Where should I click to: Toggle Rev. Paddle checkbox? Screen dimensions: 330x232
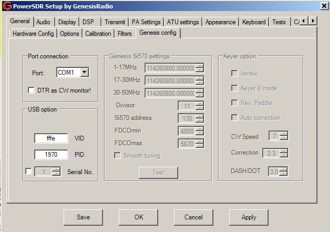click(x=234, y=103)
